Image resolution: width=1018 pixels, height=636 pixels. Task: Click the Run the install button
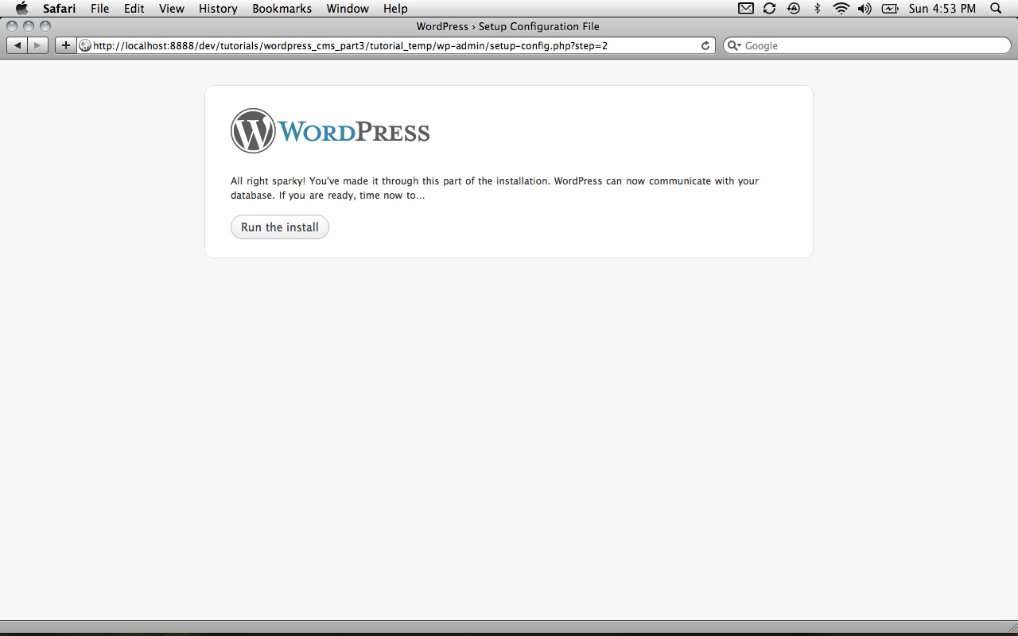point(280,227)
